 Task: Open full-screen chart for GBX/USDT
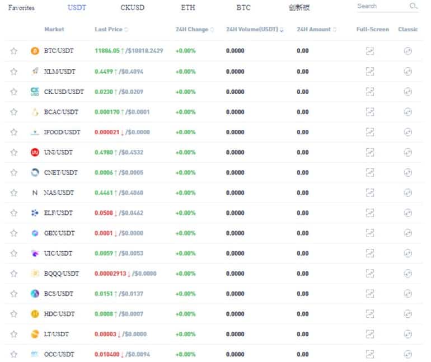pos(370,233)
